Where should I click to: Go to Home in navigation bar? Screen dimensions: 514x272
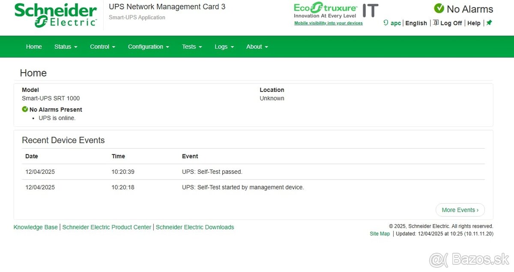tap(34, 47)
